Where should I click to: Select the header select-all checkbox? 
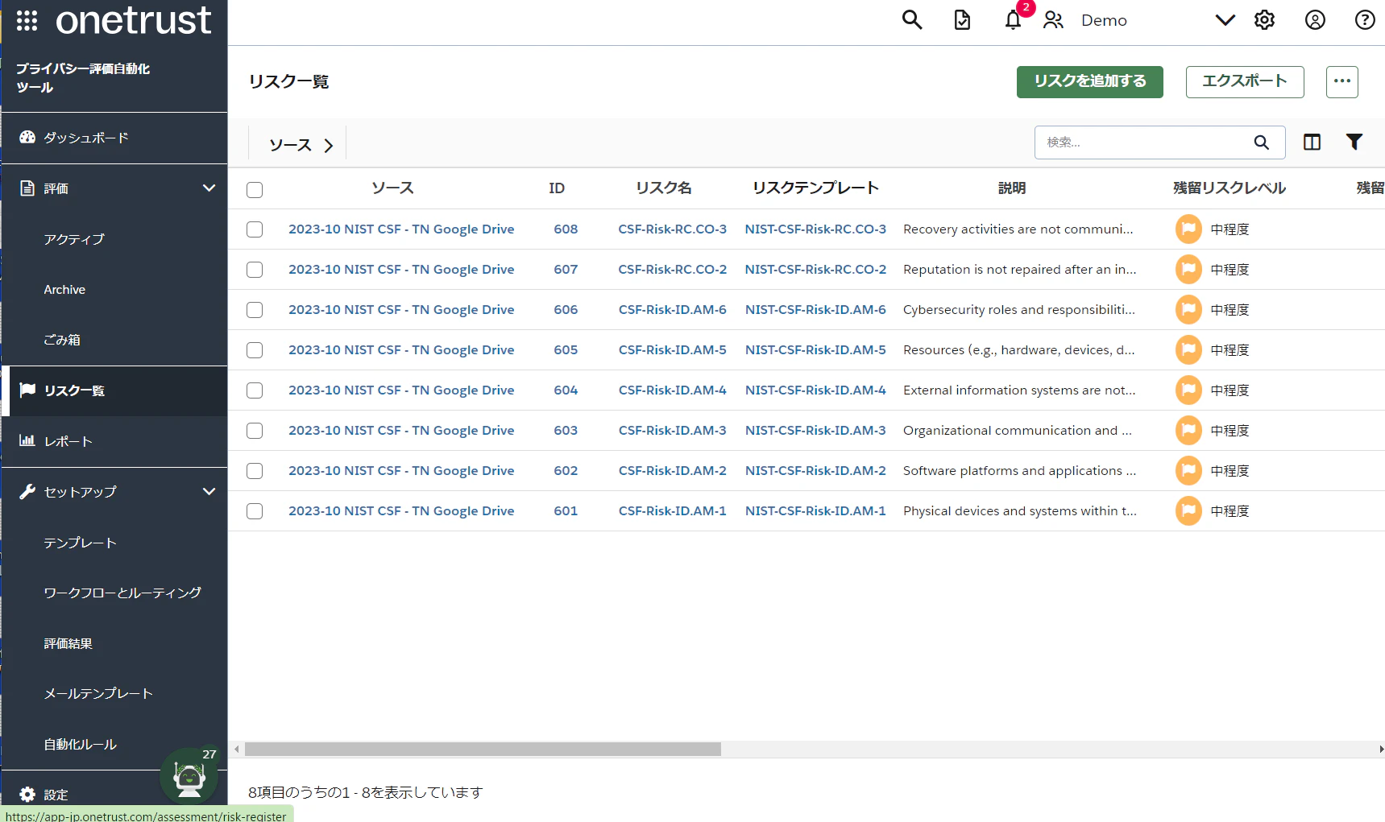point(255,190)
